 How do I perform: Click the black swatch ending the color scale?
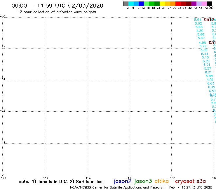(210, 4)
